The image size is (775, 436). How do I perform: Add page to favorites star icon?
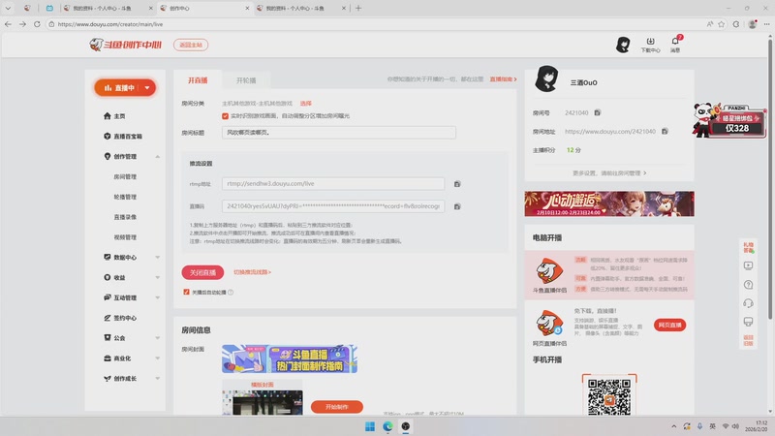click(721, 23)
